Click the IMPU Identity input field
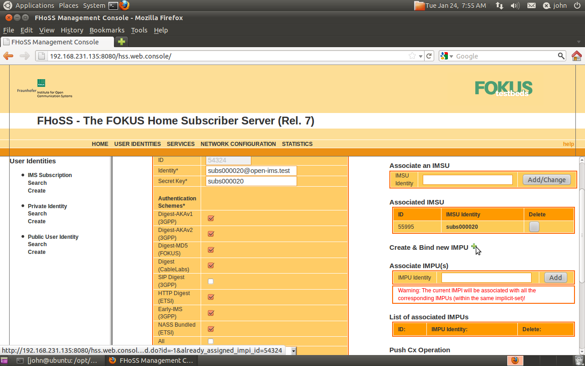585x366 pixels. [x=486, y=278]
